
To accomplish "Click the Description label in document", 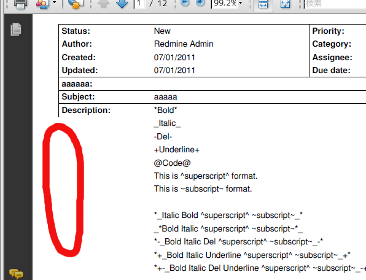I will (86, 110).
